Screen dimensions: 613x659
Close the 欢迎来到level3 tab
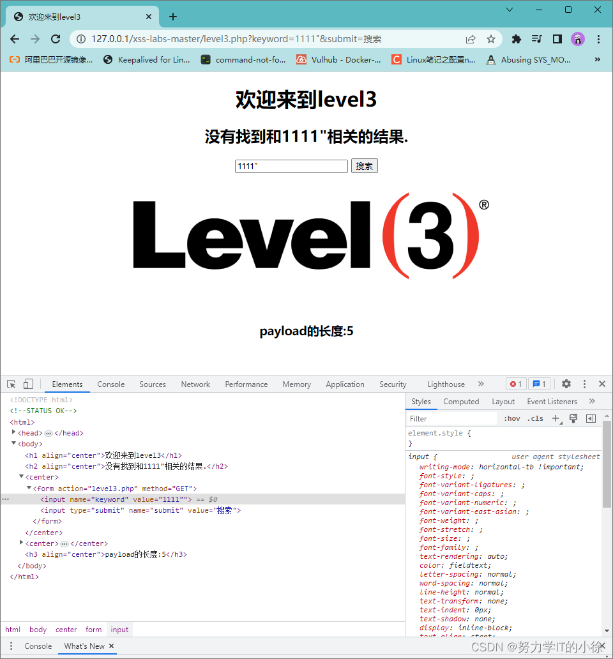pos(149,17)
